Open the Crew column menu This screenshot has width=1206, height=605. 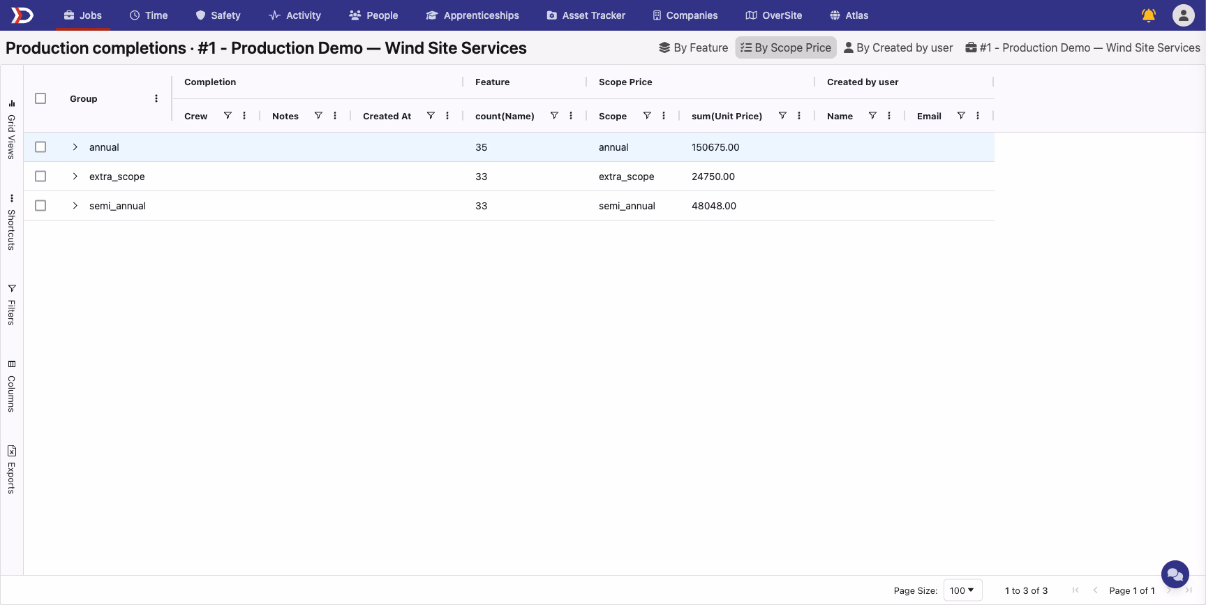(x=244, y=116)
